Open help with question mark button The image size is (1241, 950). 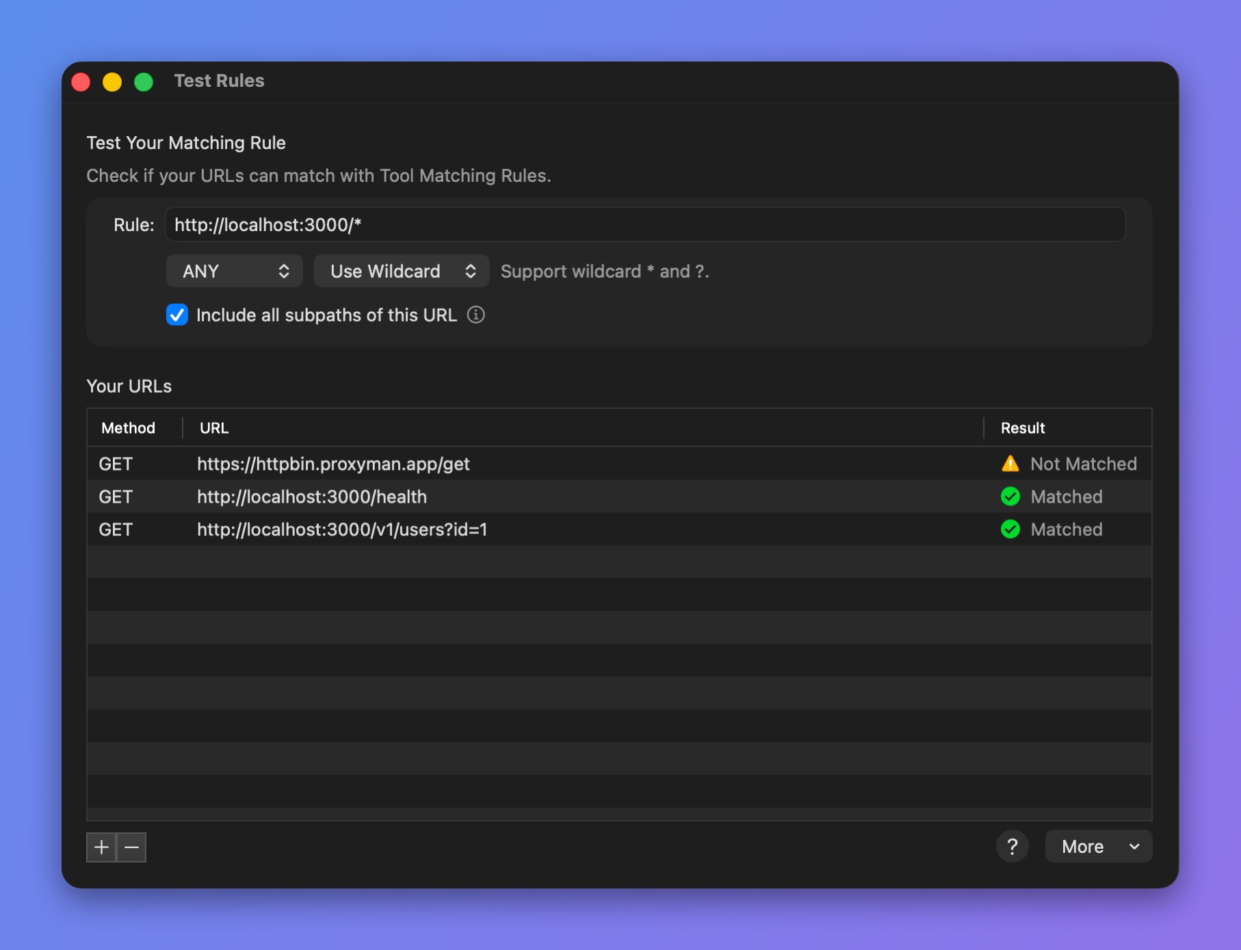[1013, 847]
